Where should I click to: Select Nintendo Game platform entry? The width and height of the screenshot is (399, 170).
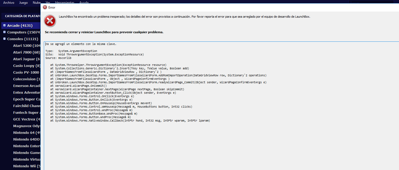coord(27,153)
